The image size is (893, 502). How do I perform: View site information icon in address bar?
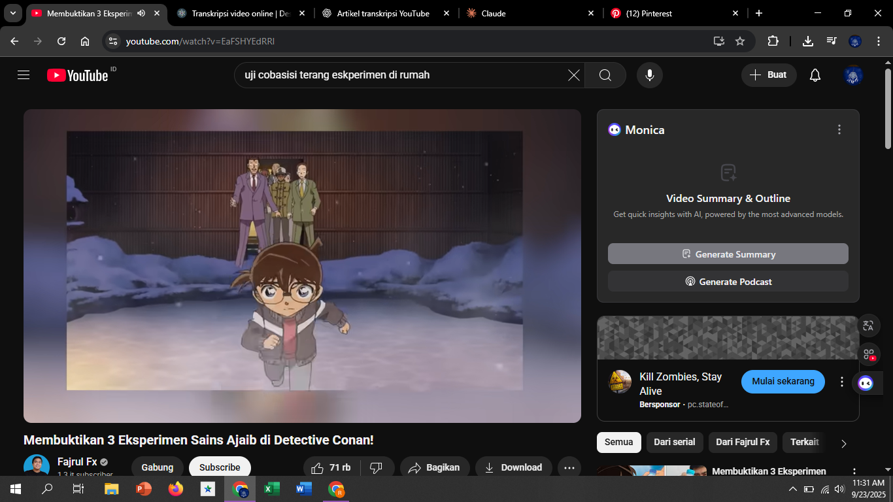click(113, 41)
